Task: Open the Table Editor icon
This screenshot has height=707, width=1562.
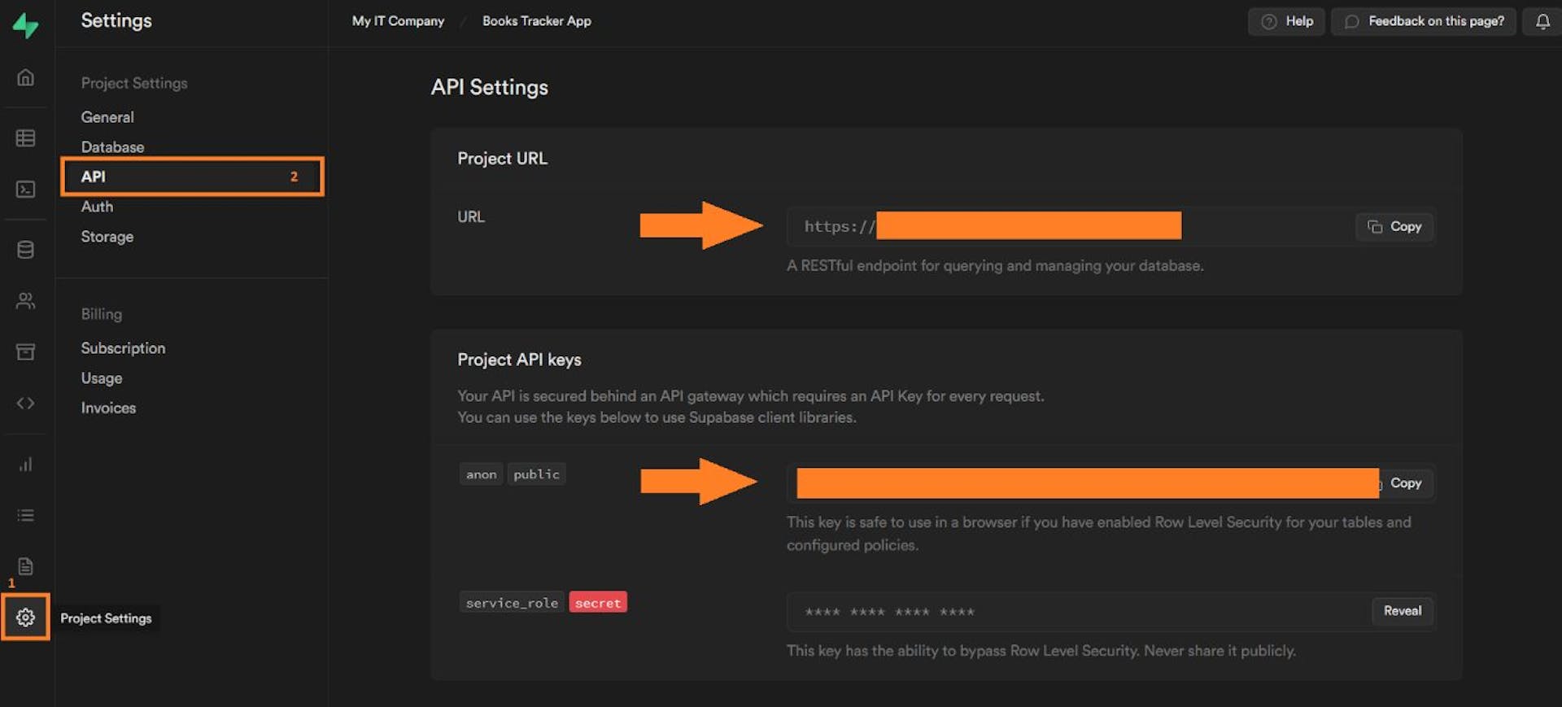Action: coord(26,138)
